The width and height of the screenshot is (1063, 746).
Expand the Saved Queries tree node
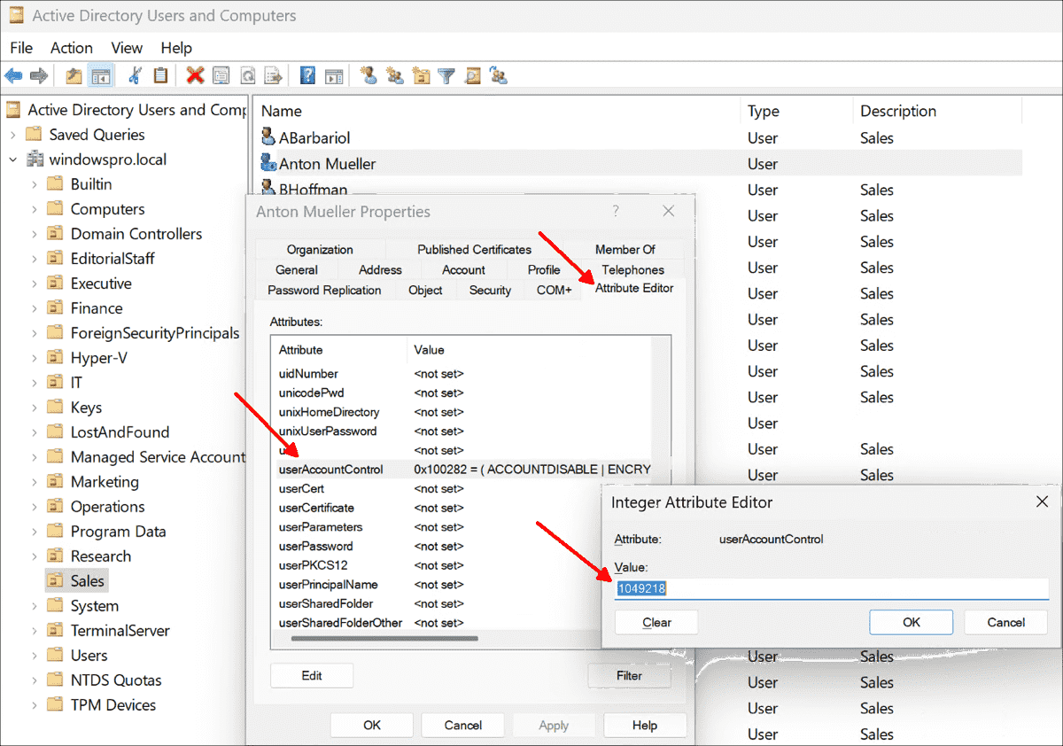[x=12, y=135]
